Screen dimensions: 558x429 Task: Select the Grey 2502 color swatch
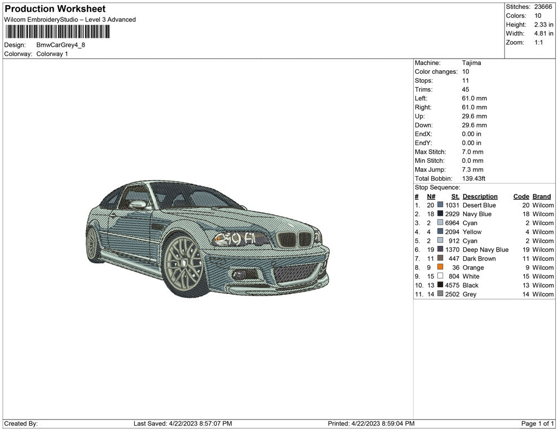tap(440, 294)
